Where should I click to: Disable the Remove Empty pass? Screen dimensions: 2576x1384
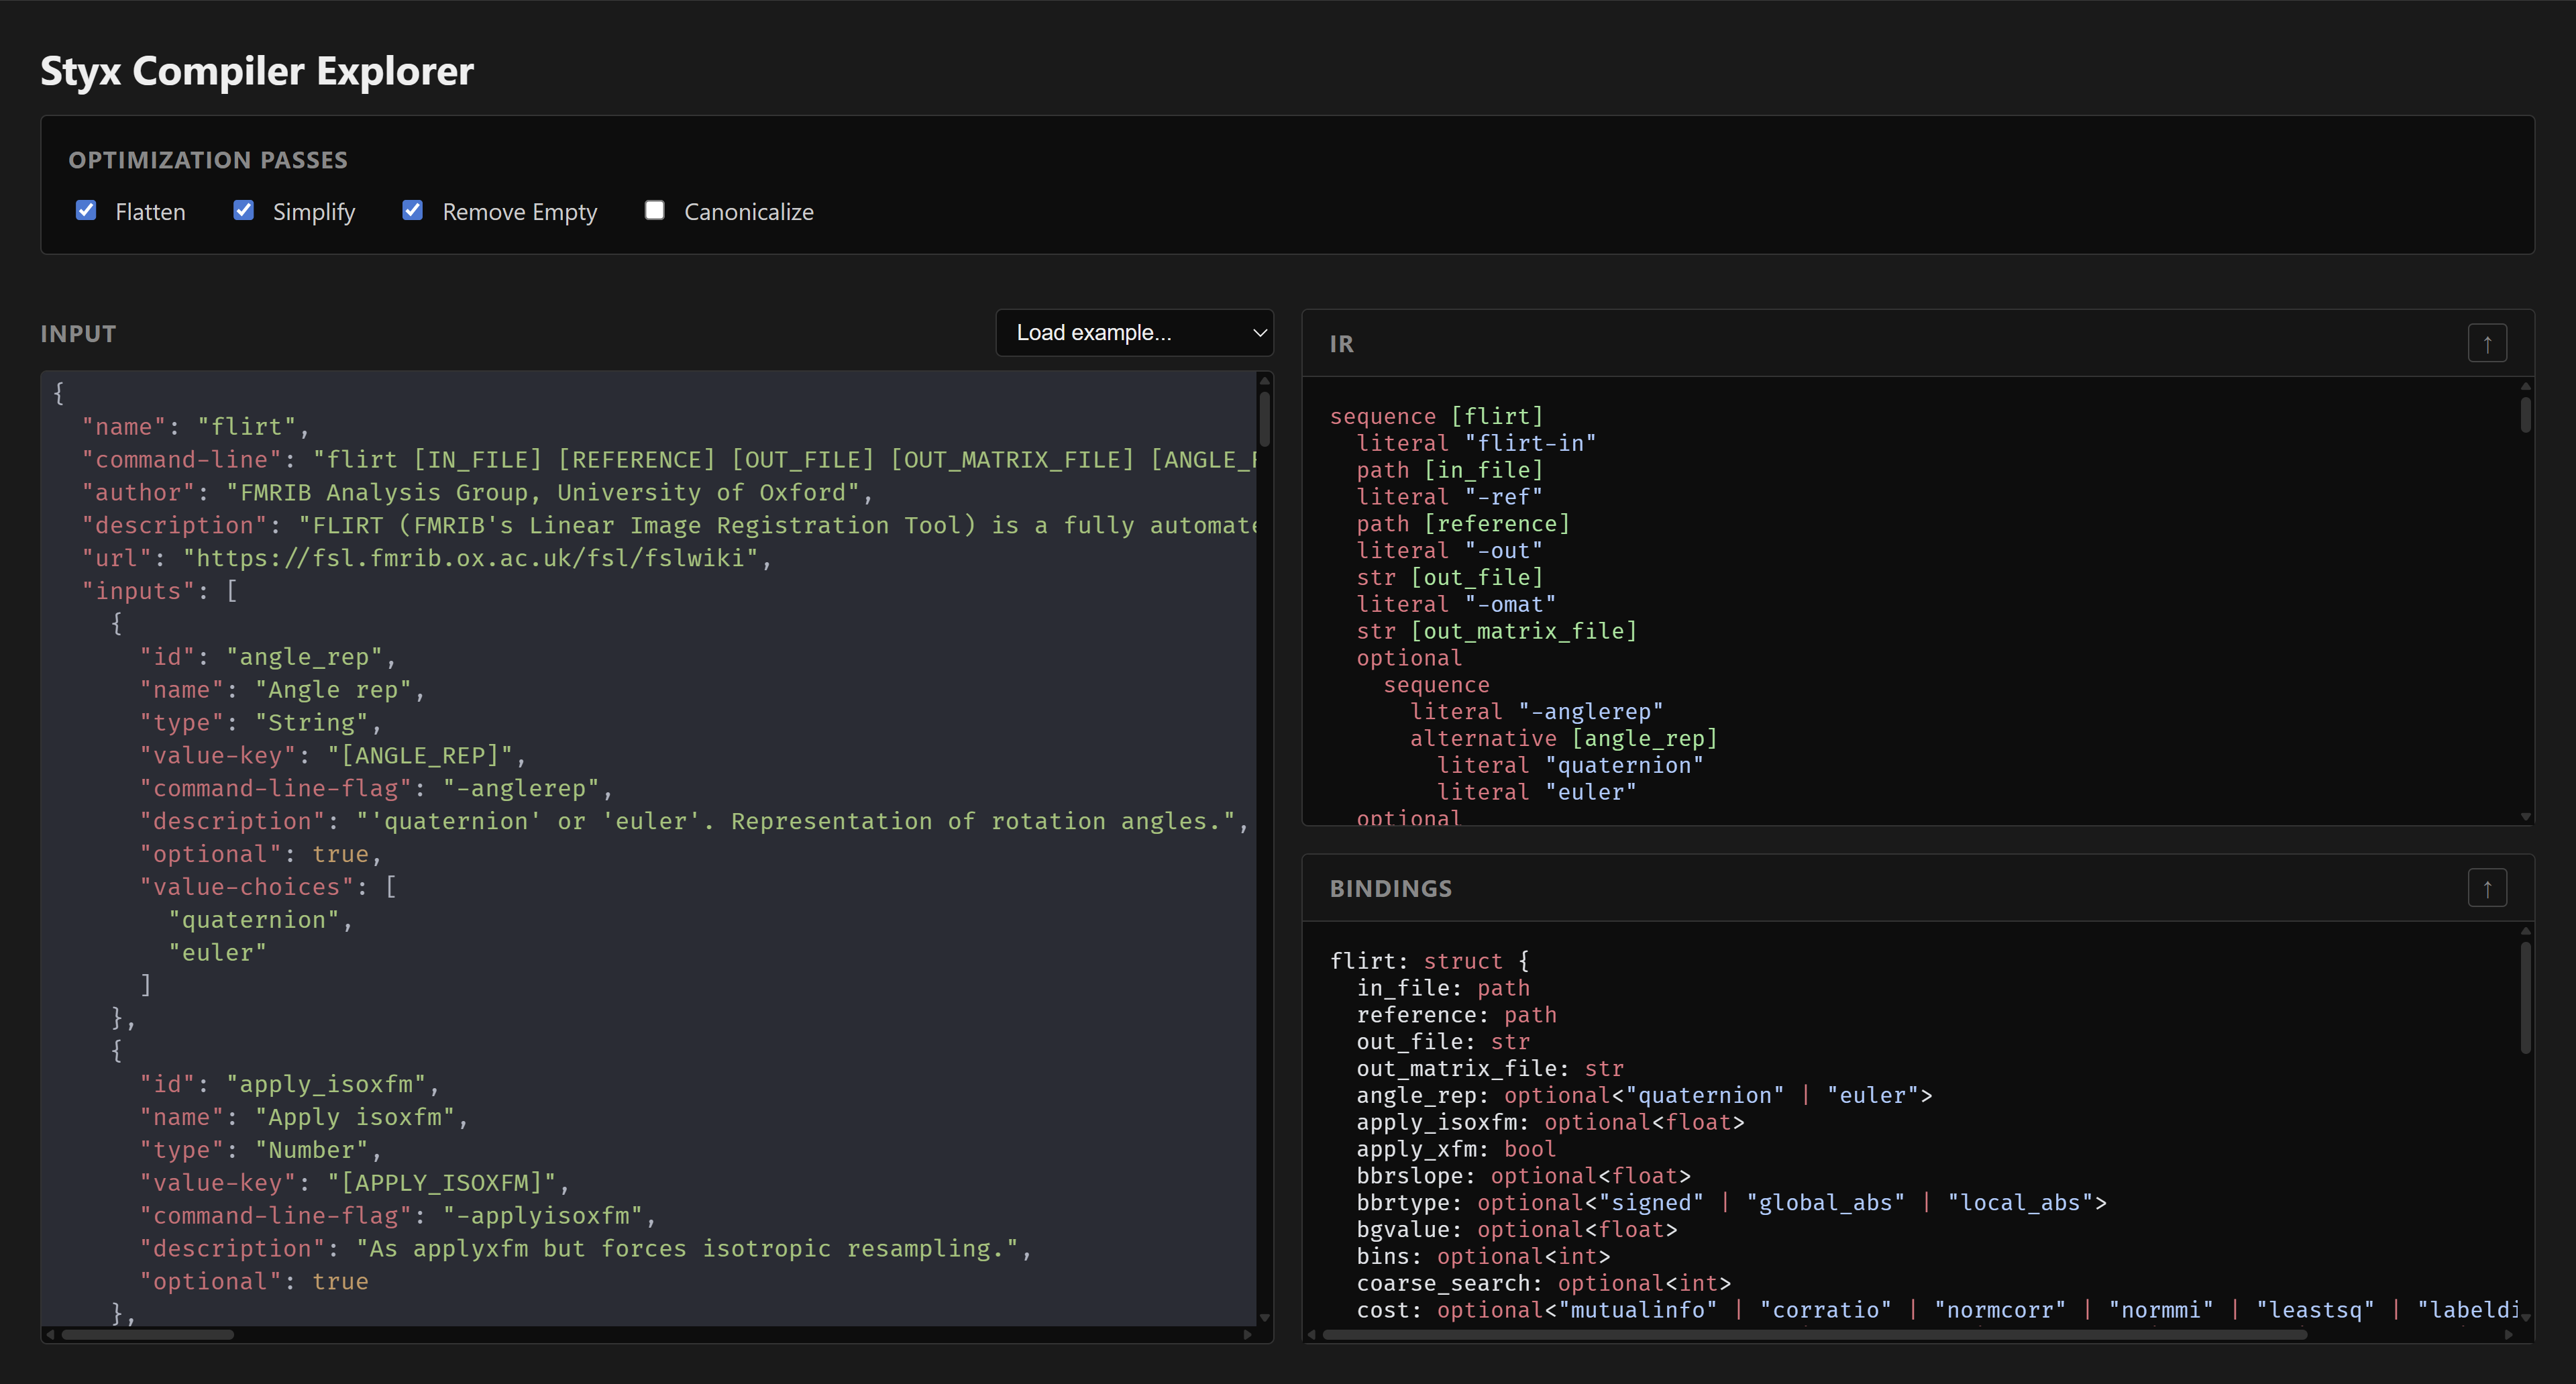tap(413, 210)
